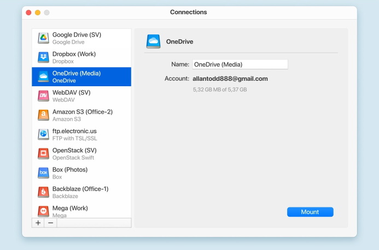The image size is (379, 250).
Task: Click storage usage text 5,32 GB of 5,37 GB
Action: [220, 90]
